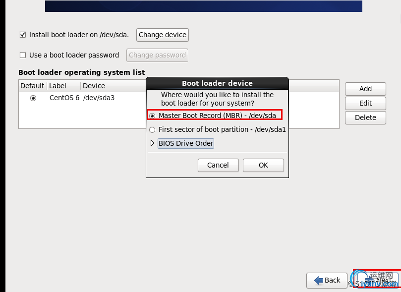Click the Back arrow icon
The width and height of the screenshot is (401, 292).
[318, 280]
